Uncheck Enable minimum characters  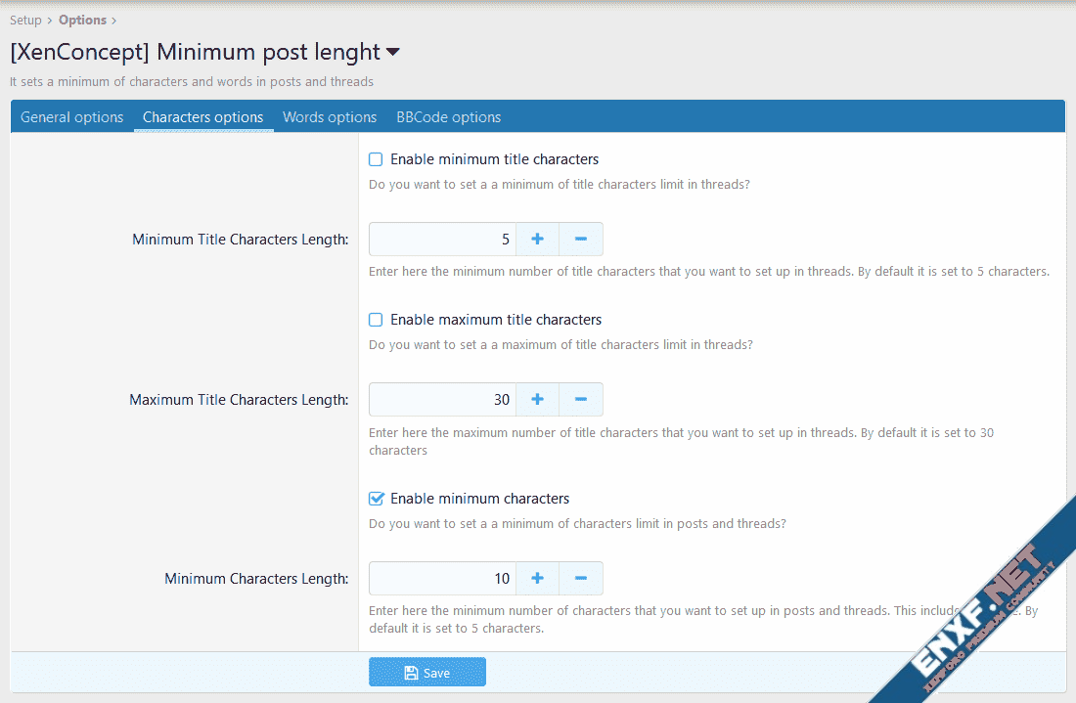pos(376,499)
